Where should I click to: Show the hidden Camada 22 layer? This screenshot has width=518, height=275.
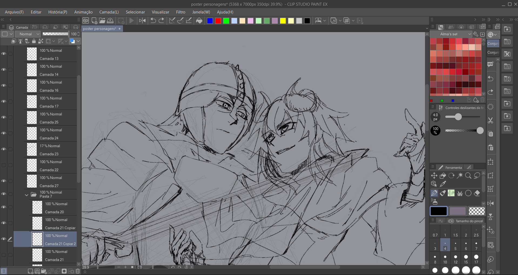[x=4, y=165]
